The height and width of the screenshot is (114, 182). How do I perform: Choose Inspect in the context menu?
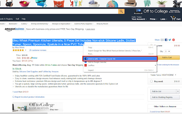click(x=120, y=70)
